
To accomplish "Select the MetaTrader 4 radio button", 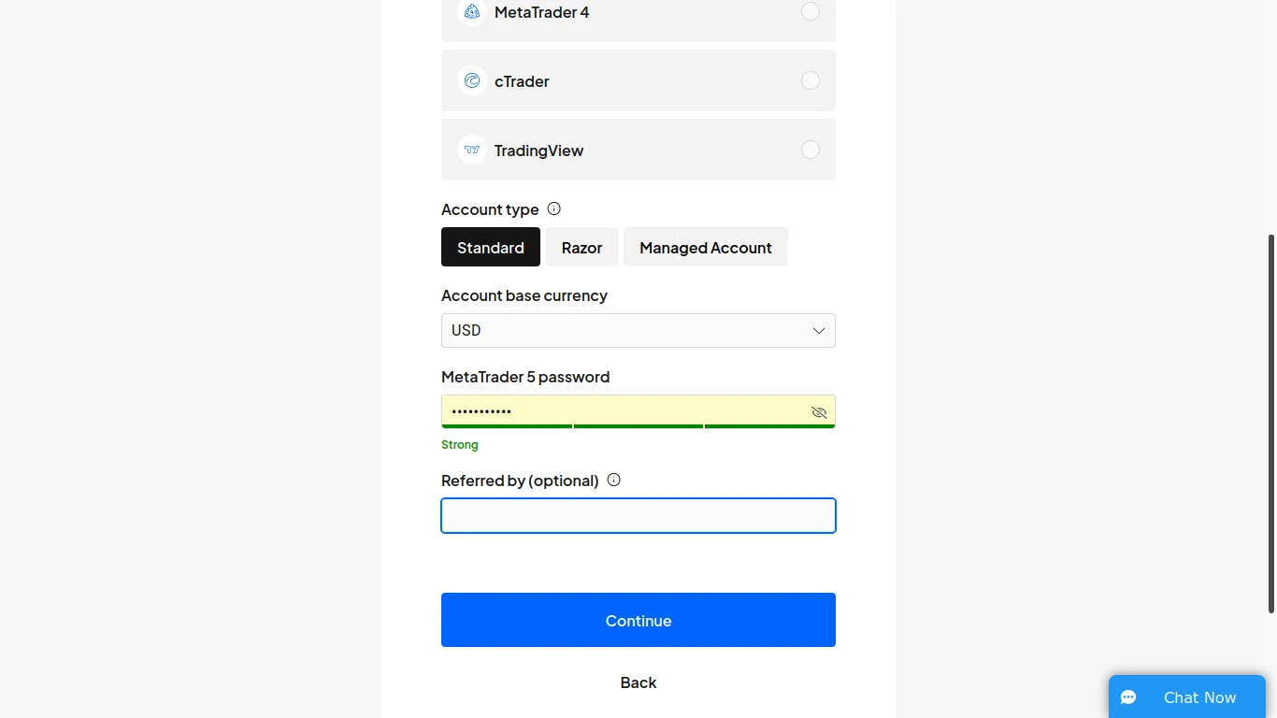I will [x=811, y=11].
